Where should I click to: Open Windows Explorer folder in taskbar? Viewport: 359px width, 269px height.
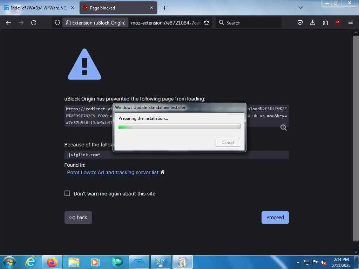(x=74, y=262)
